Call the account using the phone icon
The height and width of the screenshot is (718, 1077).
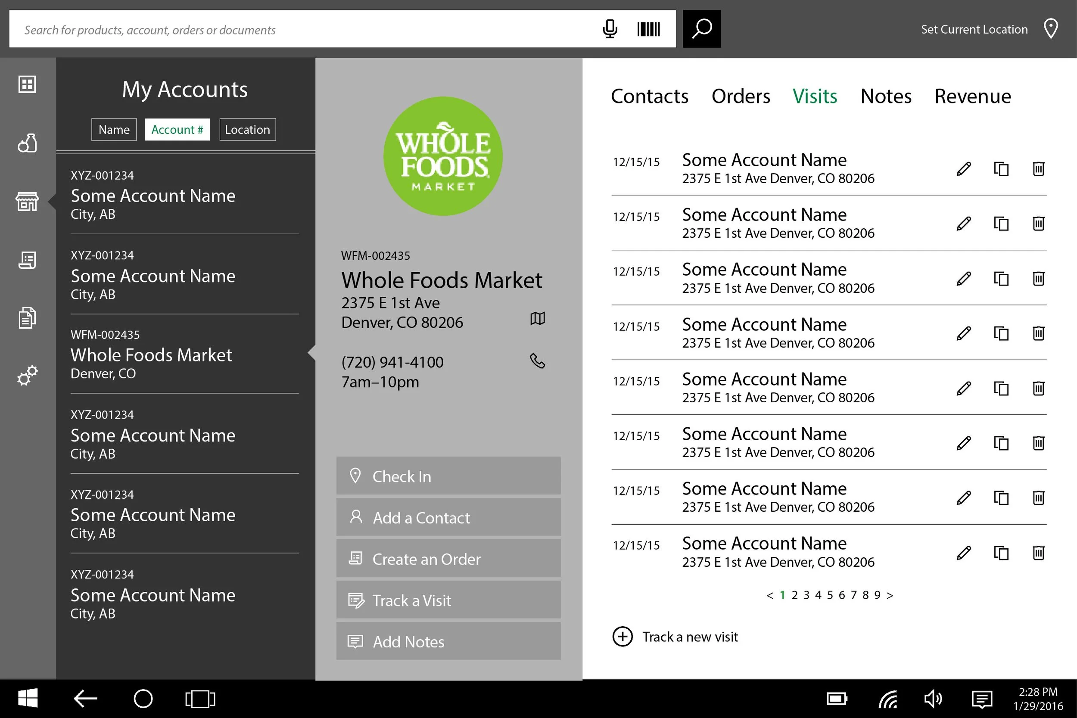[537, 361]
